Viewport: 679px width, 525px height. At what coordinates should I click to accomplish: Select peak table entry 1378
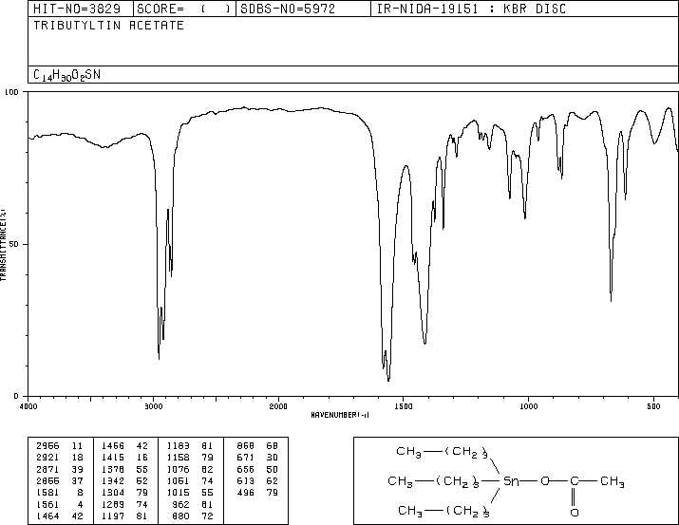tap(113, 469)
